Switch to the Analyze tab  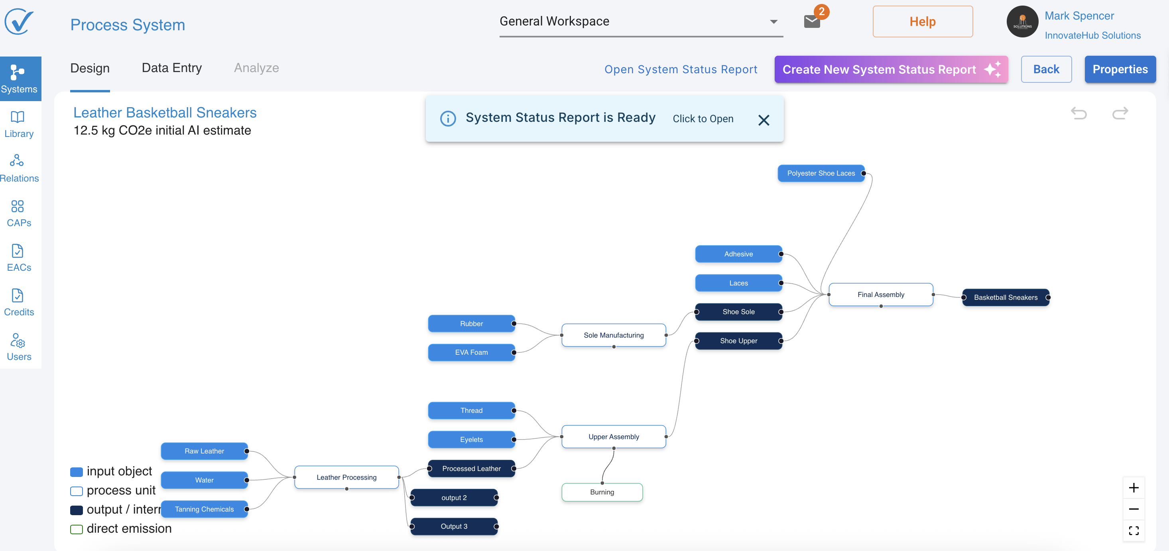point(256,68)
